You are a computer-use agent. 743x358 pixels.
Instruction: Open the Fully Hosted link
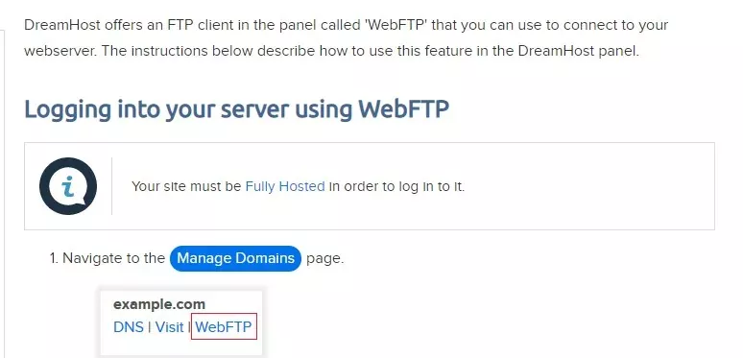pos(285,186)
